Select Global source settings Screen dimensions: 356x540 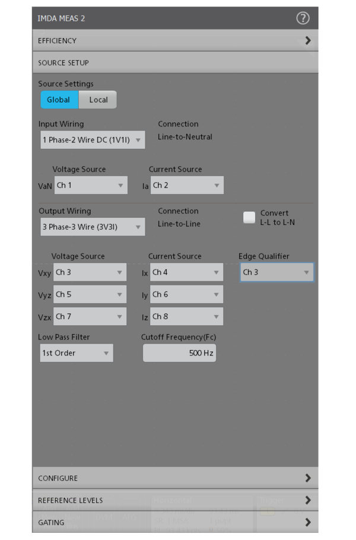click(x=59, y=100)
